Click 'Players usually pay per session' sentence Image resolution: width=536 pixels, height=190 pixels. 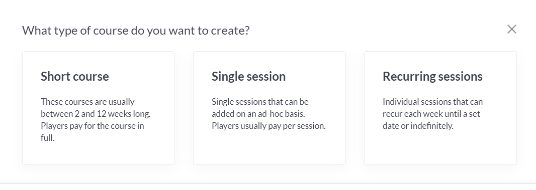click(x=269, y=126)
